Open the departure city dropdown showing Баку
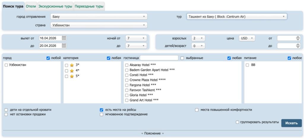 (99, 17)
